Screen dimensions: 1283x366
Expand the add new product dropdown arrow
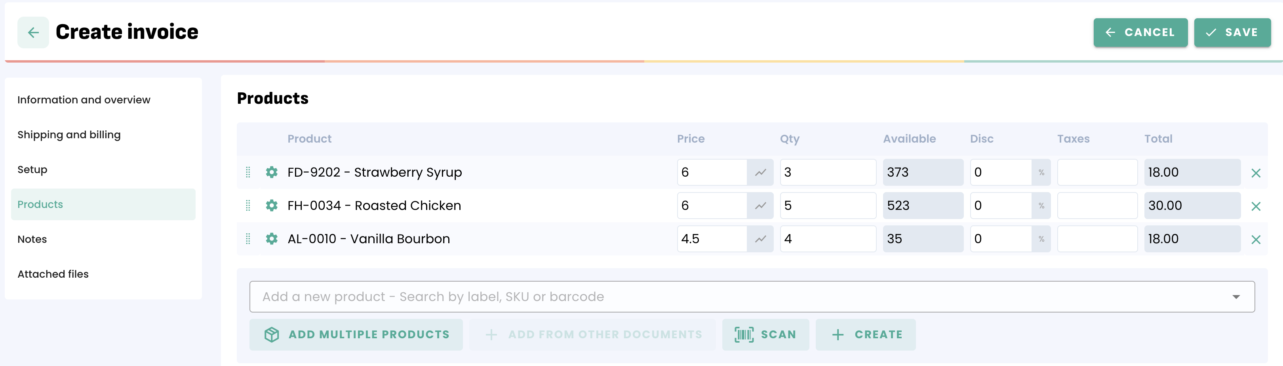pos(1236,297)
